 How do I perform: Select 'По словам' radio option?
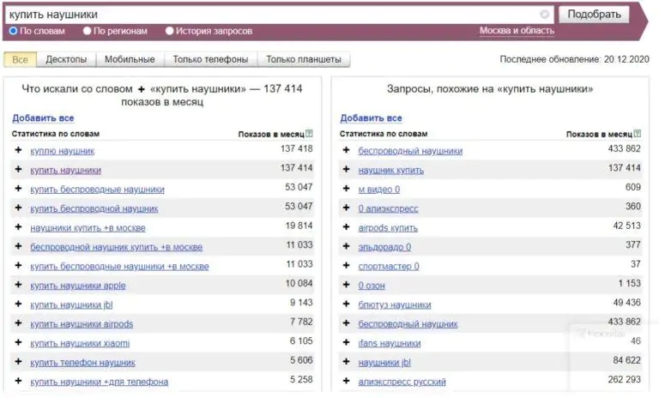13,31
